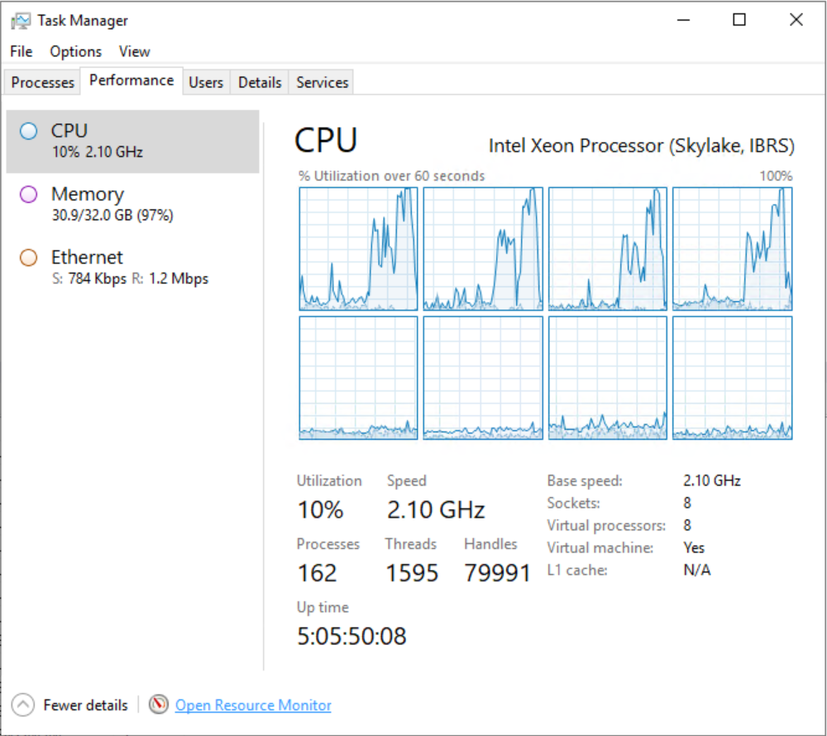This screenshot has width=827, height=736.
Task: Select the first CPU core utilization graph
Action: click(358, 248)
